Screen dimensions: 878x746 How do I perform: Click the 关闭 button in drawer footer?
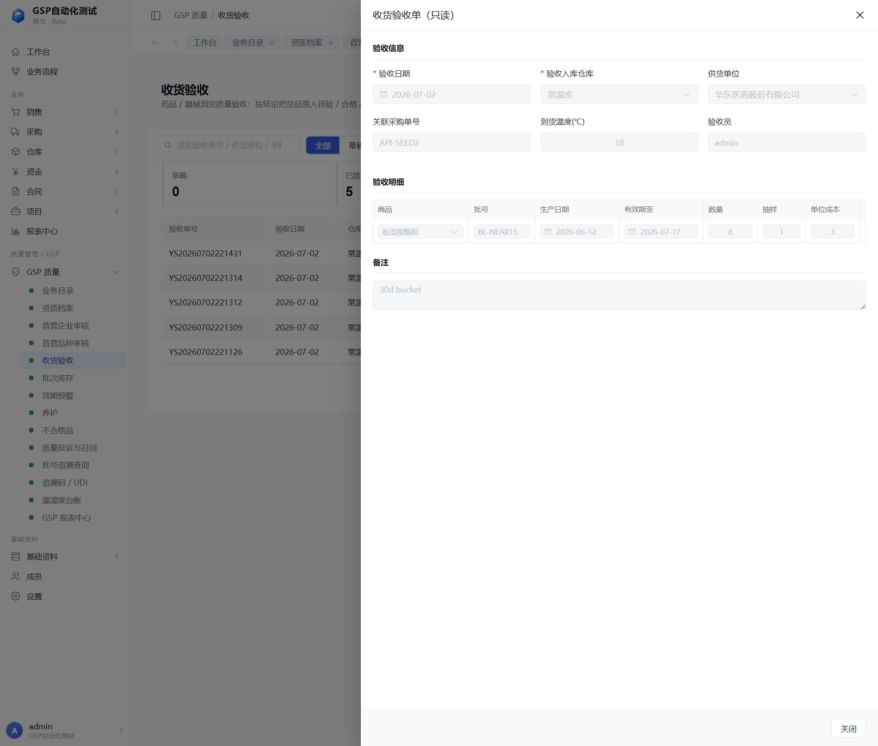(848, 729)
